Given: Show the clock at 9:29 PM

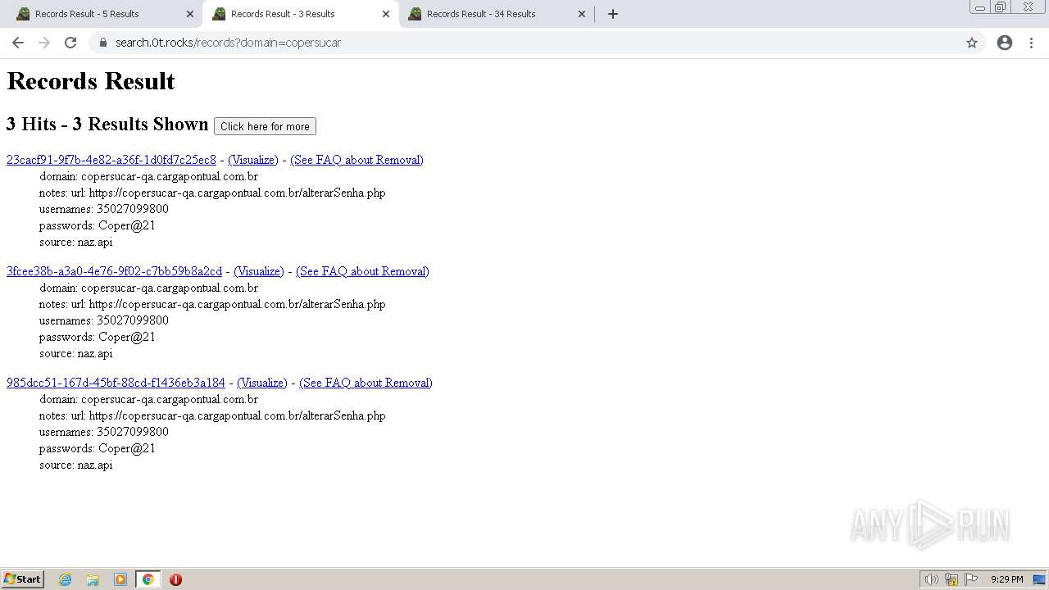Looking at the screenshot, I should click(x=1006, y=579).
